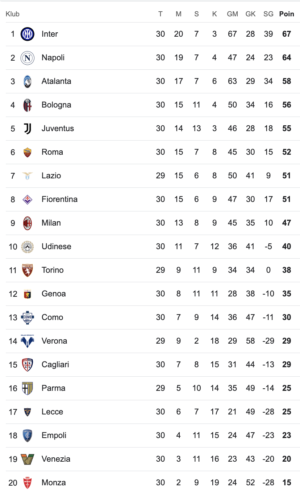Click the Poin column header
300x494 pixels.
287,14
